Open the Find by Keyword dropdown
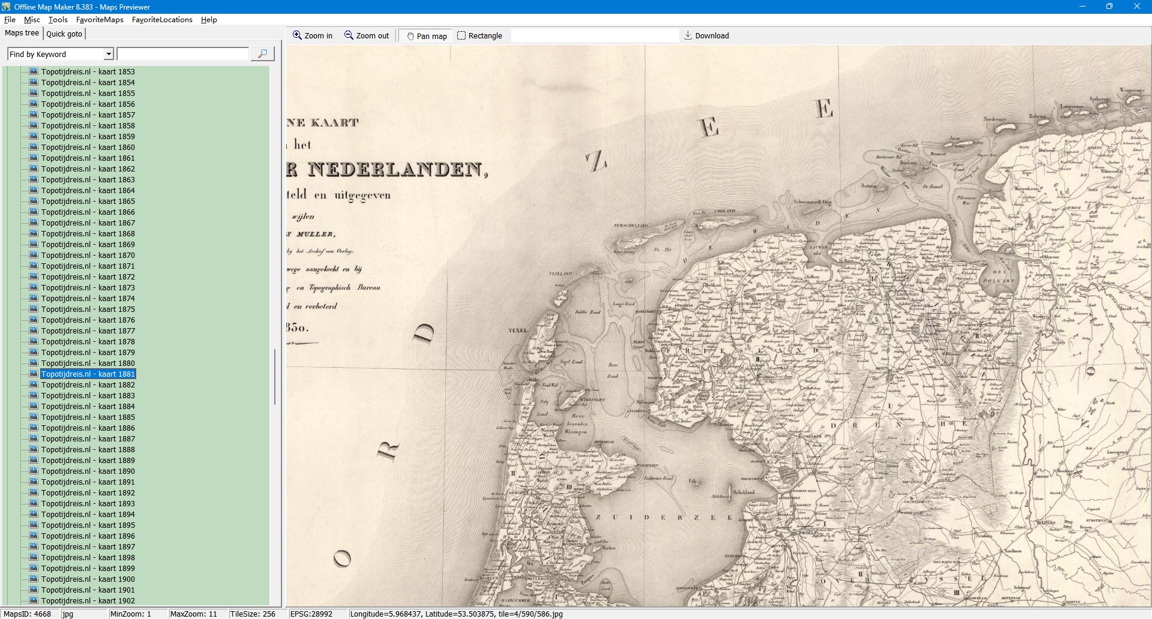 pyautogui.click(x=109, y=54)
